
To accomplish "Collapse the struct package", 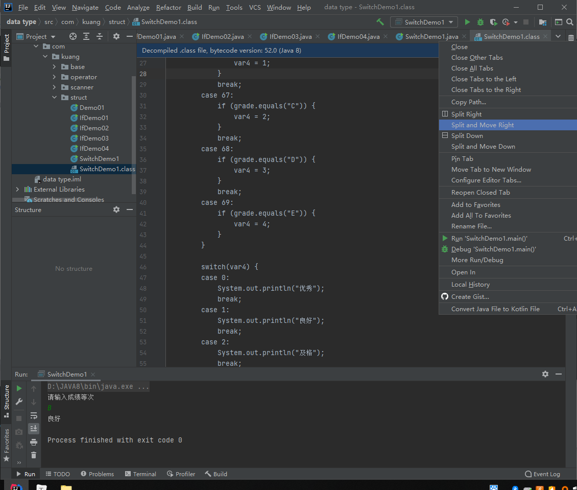I will click(55, 98).
